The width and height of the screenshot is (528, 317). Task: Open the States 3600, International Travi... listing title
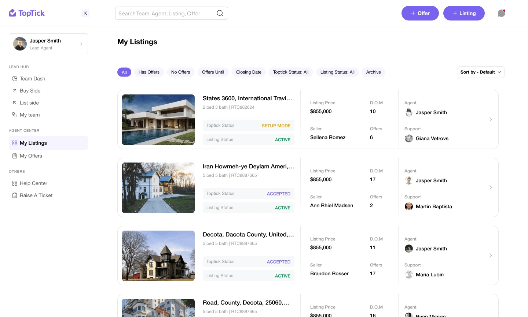(247, 98)
